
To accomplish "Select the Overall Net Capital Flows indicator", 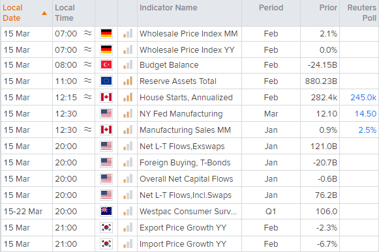I will coord(187,179).
